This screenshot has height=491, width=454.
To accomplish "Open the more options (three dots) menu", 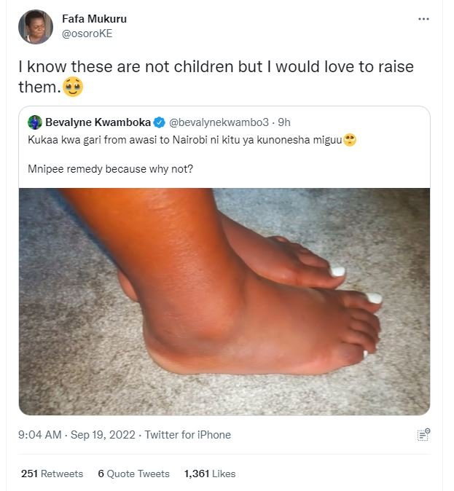I will [x=423, y=19].
